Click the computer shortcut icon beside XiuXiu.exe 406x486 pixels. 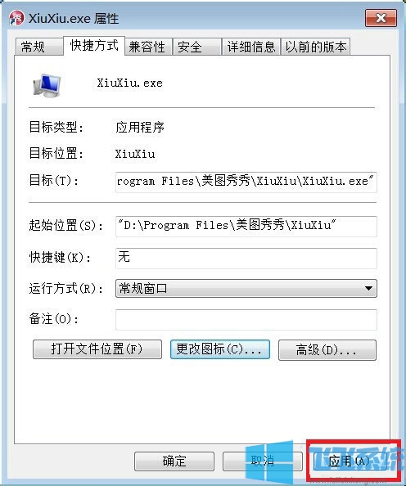click(x=47, y=85)
